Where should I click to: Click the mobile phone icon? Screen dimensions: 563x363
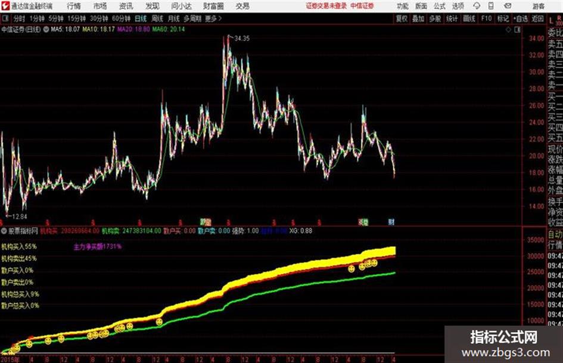tap(491, 6)
